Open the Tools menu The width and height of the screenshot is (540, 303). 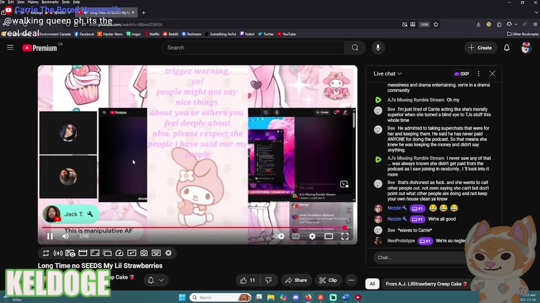[66, 2]
